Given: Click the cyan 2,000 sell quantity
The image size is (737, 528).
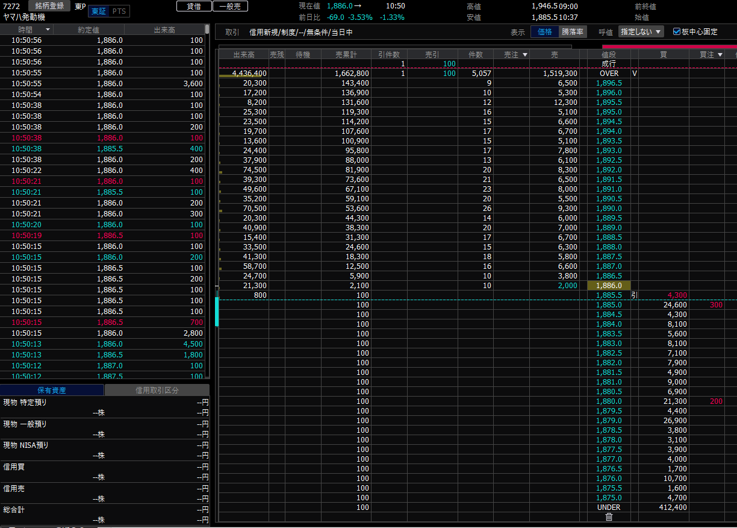Looking at the screenshot, I should point(567,286).
